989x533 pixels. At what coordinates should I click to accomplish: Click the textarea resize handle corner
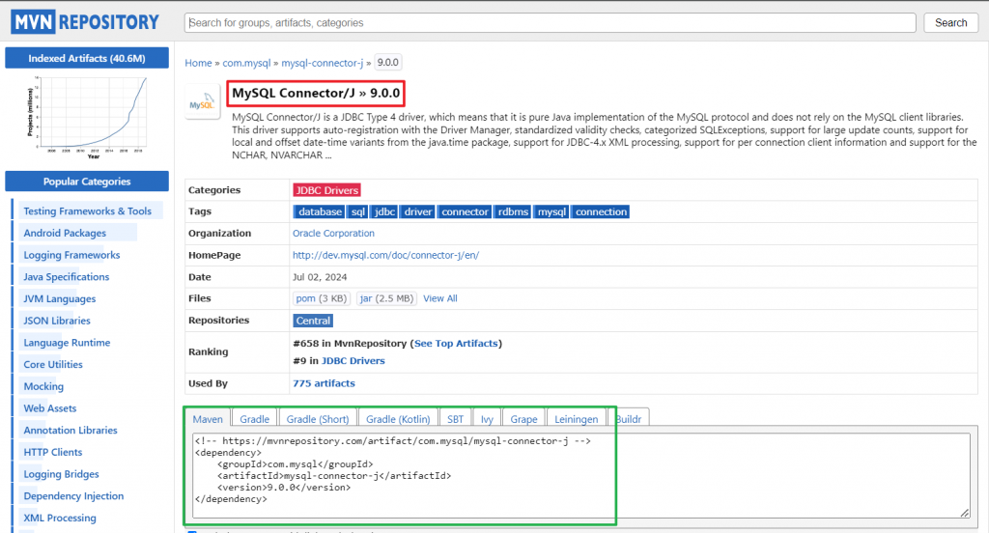pyautogui.click(x=965, y=513)
